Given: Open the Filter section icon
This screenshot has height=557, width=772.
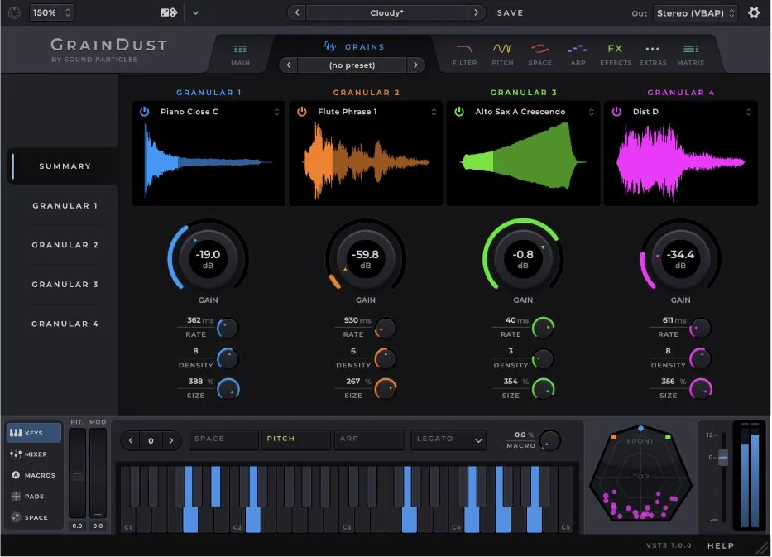Looking at the screenshot, I should click(x=464, y=54).
